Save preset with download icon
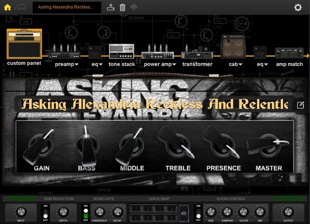 tap(110, 8)
